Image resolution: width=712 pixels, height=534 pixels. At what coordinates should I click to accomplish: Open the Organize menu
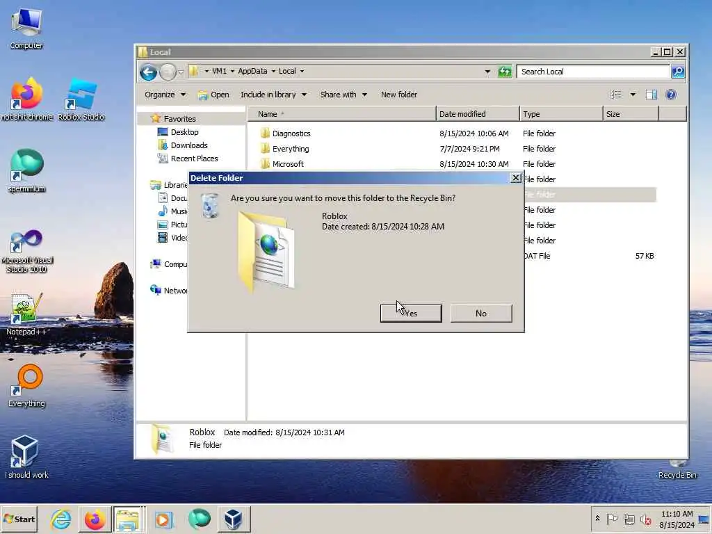pos(165,95)
